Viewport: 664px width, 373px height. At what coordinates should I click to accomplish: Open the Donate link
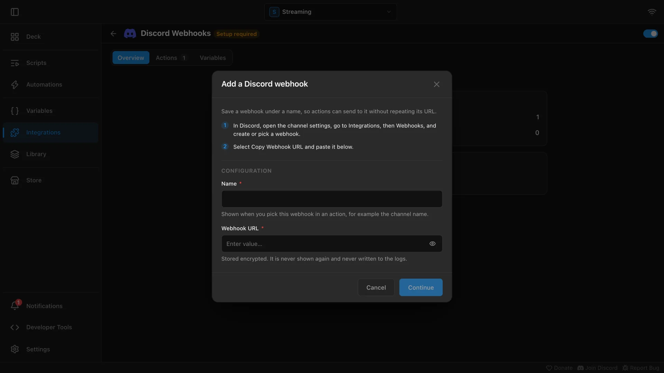[x=559, y=368]
